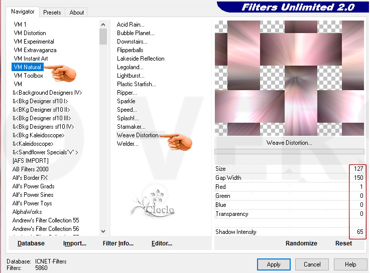The width and height of the screenshot is (370, 273).
Task: Select the Navigator tab
Action: pyautogui.click(x=23, y=12)
